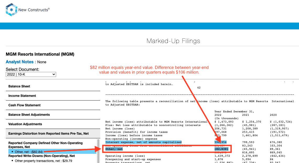
Task: Click the Preopening and start-up expenses label
Action: click(x=133, y=159)
